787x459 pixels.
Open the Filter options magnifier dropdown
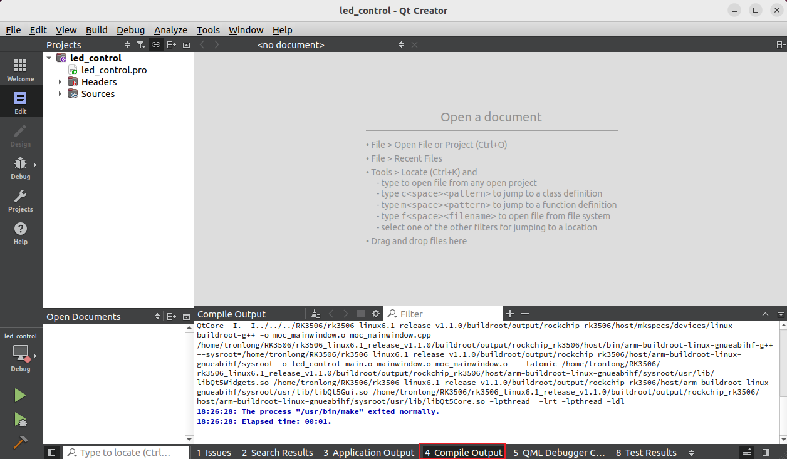pyautogui.click(x=392, y=314)
